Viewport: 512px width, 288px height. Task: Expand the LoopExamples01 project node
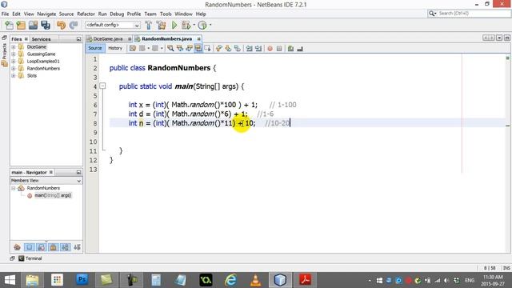click(14, 62)
